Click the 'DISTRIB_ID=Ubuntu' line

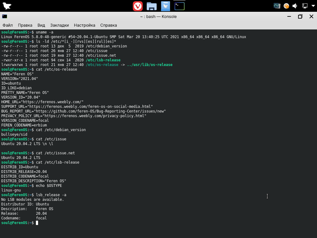pos(20,167)
